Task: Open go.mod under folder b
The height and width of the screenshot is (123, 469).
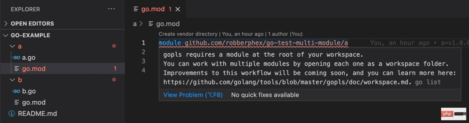Action: tap(34, 102)
